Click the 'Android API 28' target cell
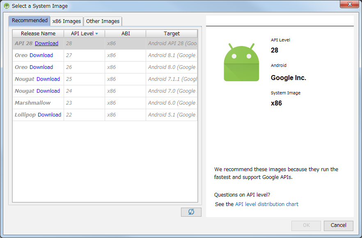This screenshot has height=238, width=362. 172,43
